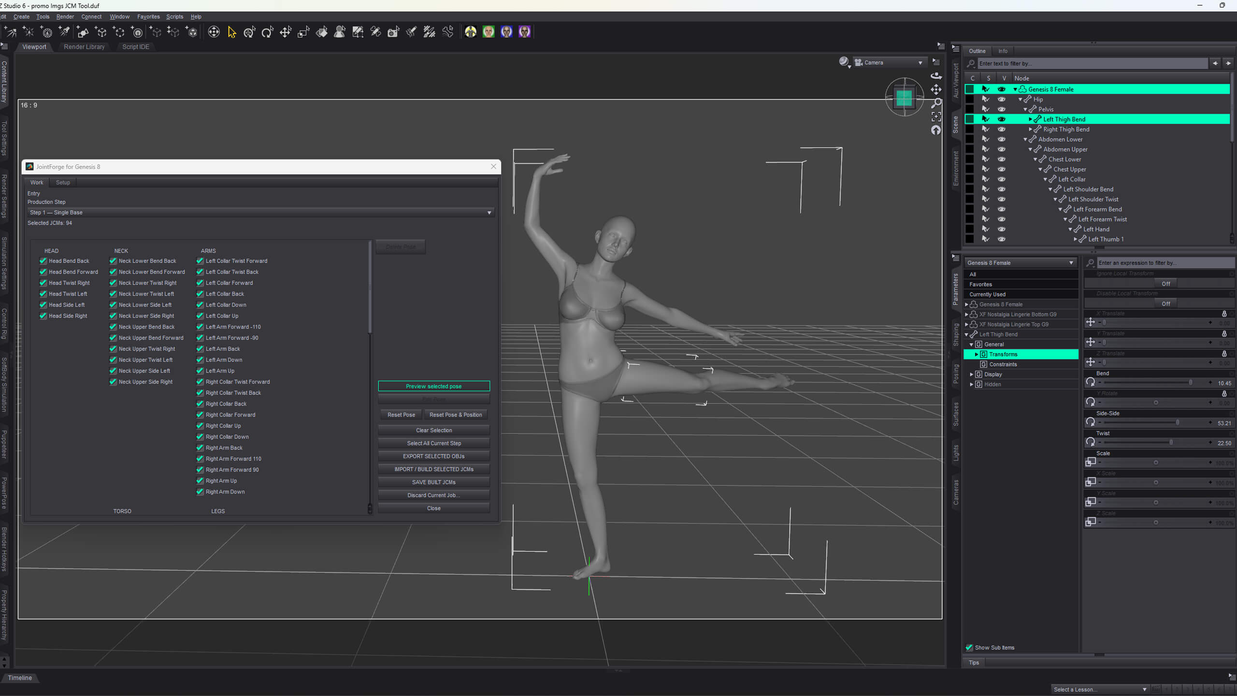Viewport: 1237px width, 696px height.
Task: Uncheck Neck Upper Twist Right checkbox
Action: pos(113,349)
